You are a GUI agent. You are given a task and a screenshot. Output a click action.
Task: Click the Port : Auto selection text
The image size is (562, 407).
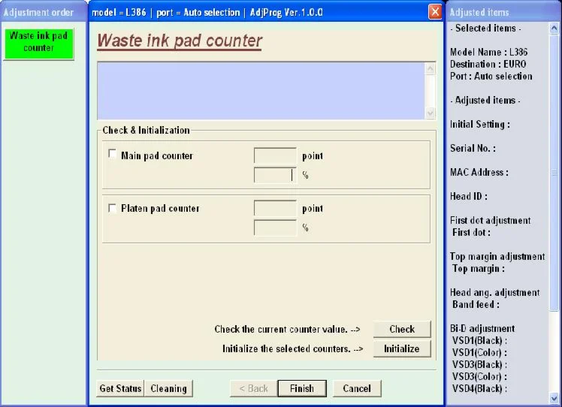point(491,77)
